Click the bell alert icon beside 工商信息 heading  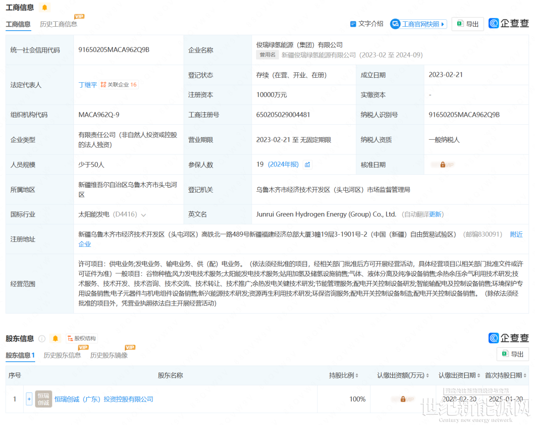tap(45, 7)
